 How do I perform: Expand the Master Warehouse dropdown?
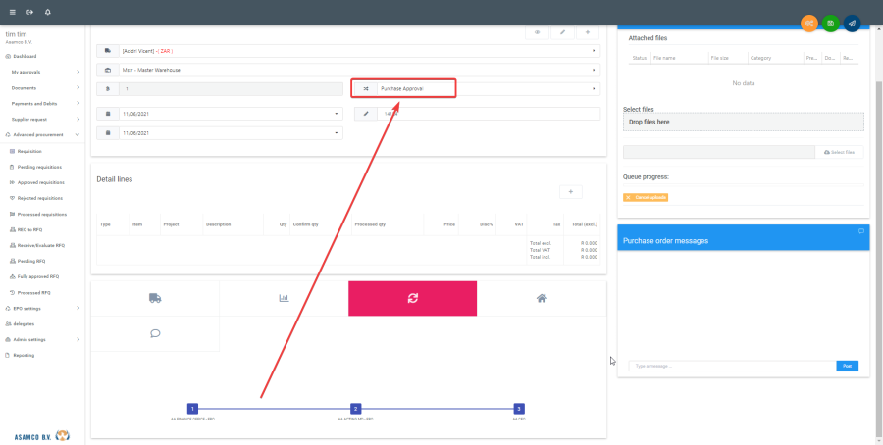click(x=594, y=70)
